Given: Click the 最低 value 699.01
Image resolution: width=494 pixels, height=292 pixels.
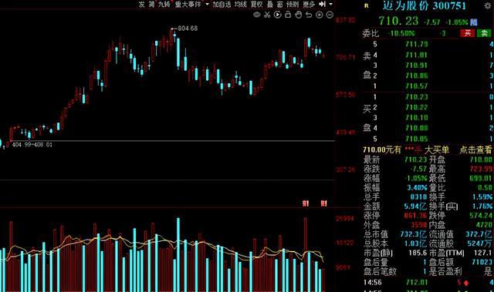Looking at the screenshot, I should 481,178.
